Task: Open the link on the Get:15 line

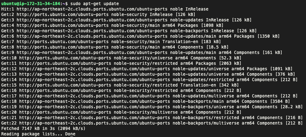Action: tap(65, 85)
